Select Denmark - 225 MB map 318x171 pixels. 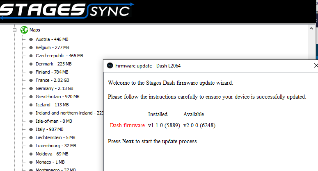click(x=53, y=64)
